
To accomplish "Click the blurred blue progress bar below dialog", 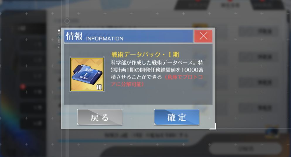I will 123,141.
